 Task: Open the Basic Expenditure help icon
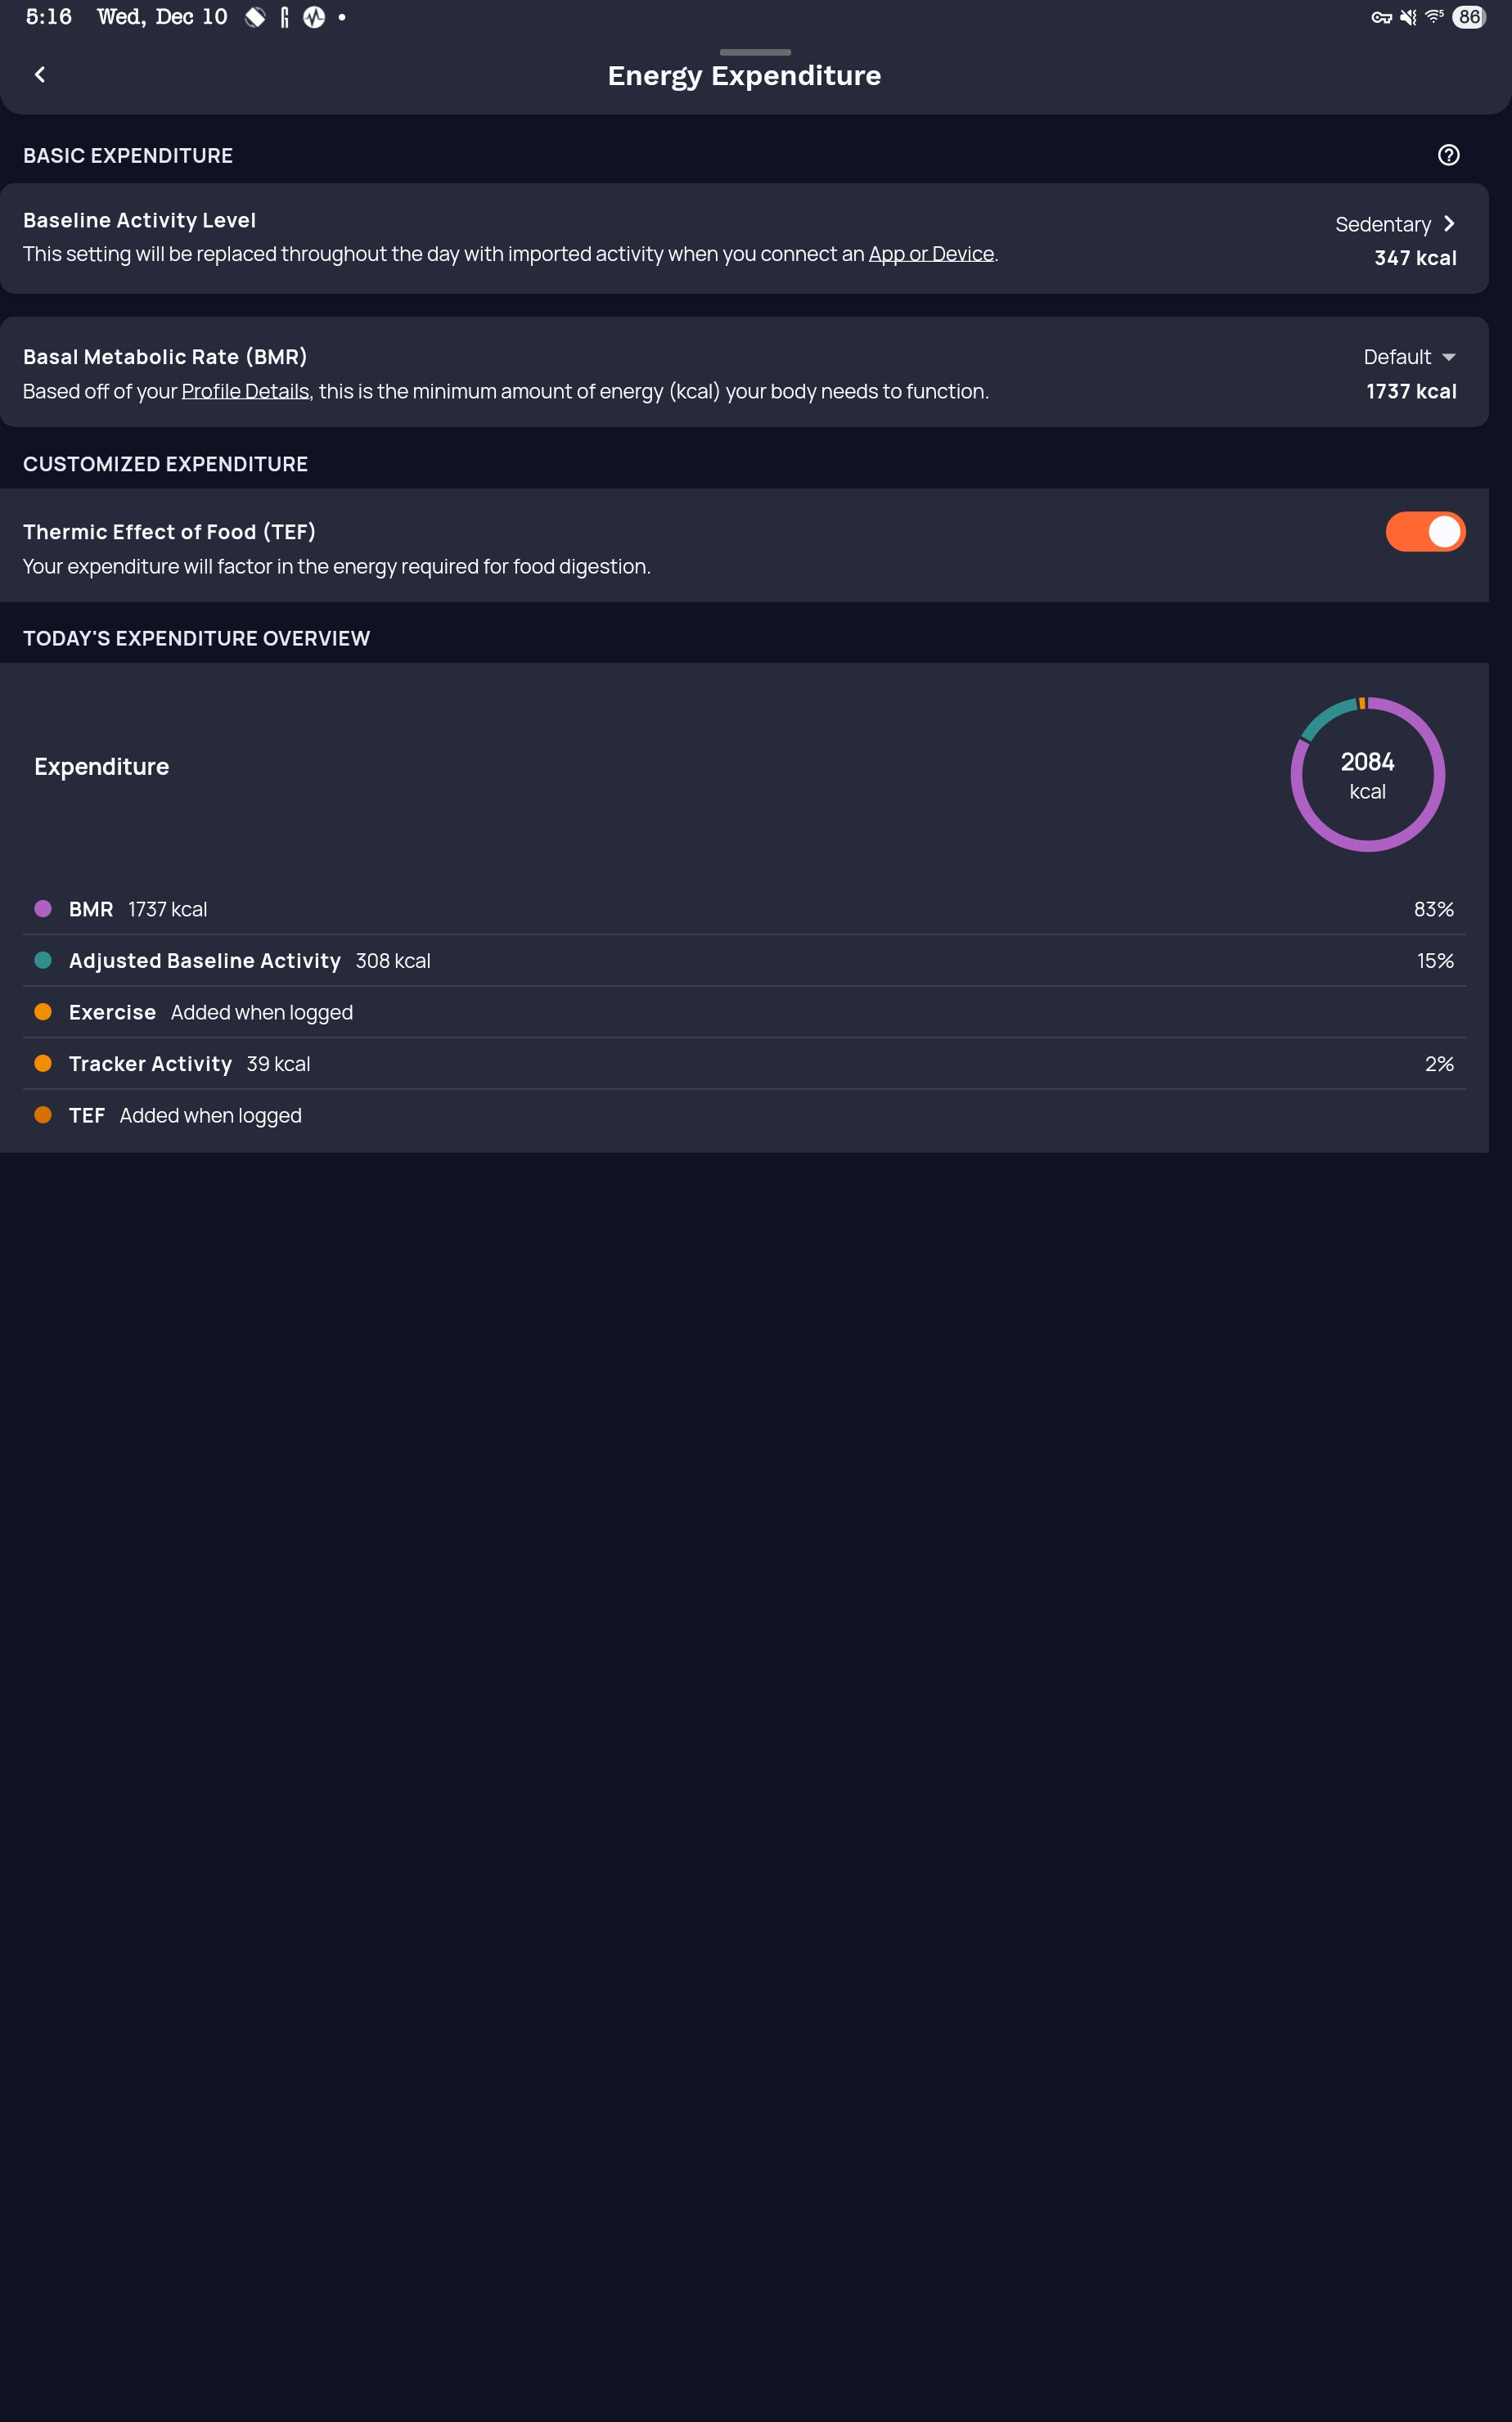[x=1448, y=155]
